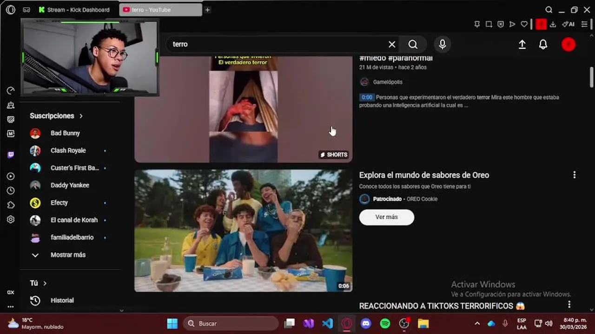Open the browser downloads icon
Screen dimensions: 595x334
coord(553,24)
